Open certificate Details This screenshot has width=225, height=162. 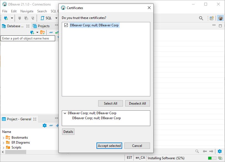click(68, 132)
